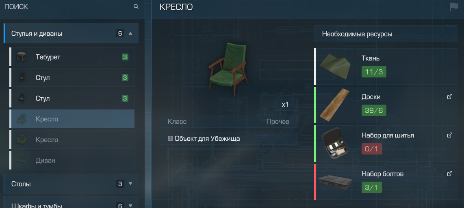Viewport: 464px width, 208px height.
Task: Expand the Шкафы и тумбы category
Action: coord(130,206)
